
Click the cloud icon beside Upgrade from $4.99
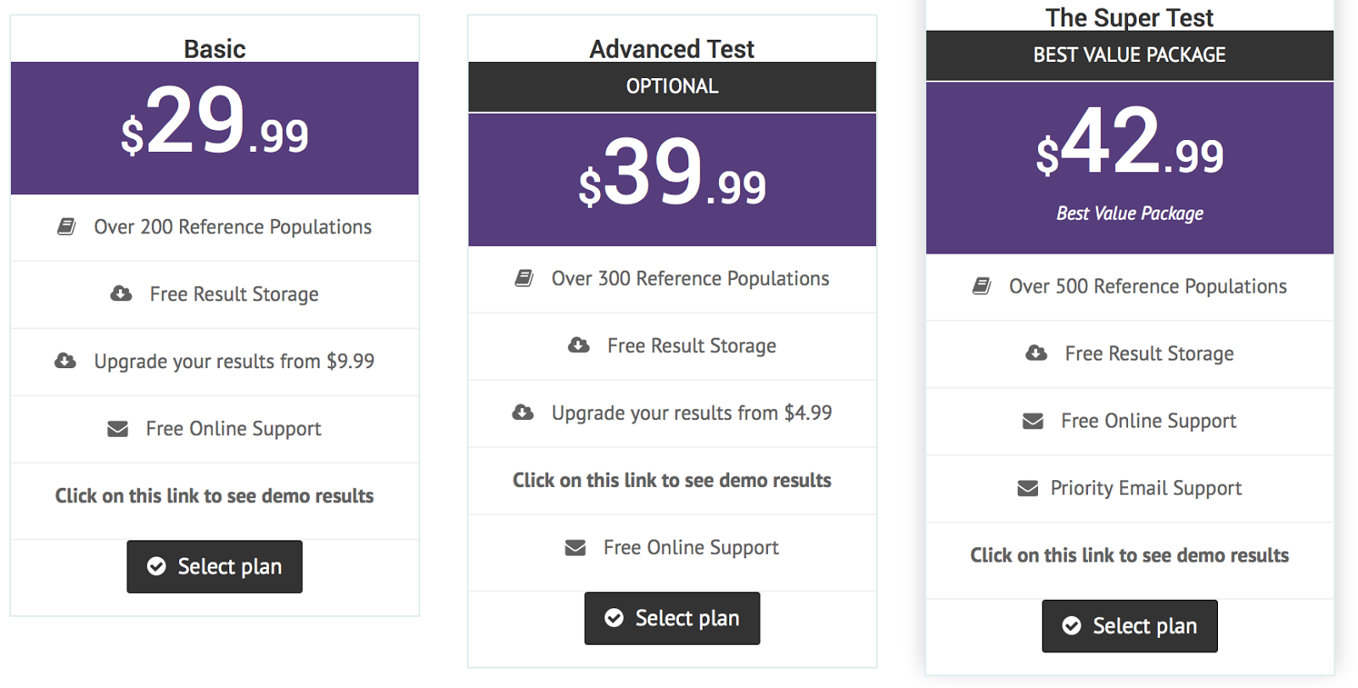tap(523, 412)
